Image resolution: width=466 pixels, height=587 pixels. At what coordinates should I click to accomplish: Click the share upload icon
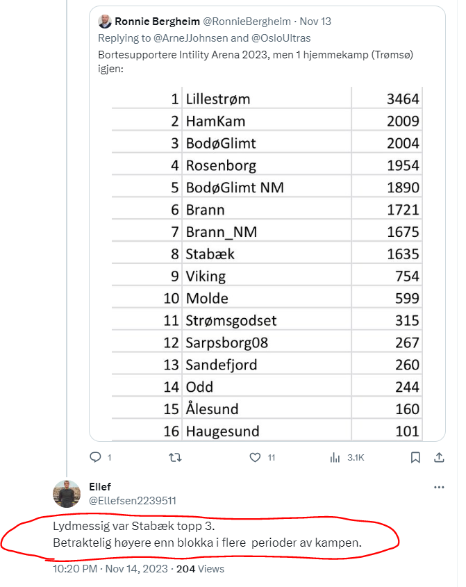coord(439,457)
